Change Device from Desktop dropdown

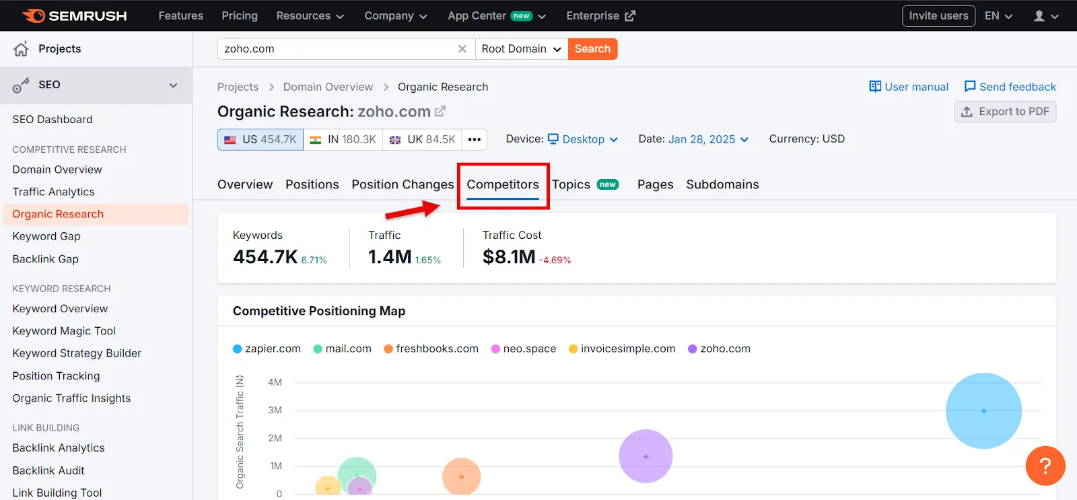pos(583,139)
